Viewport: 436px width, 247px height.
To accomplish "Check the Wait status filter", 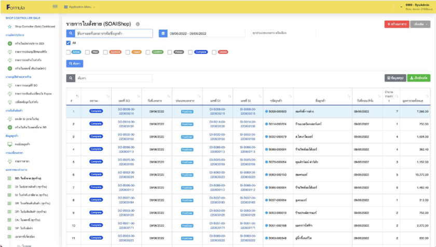I will (x=87, y=52).
